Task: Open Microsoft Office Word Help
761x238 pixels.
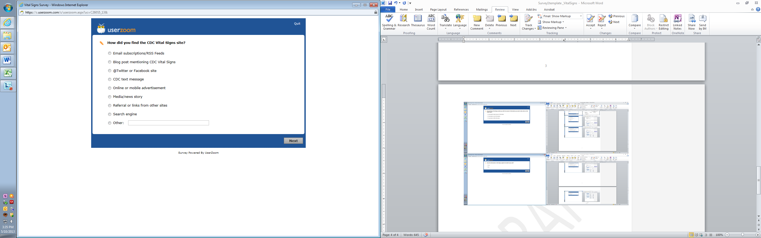Action: [x=758, y=10]
